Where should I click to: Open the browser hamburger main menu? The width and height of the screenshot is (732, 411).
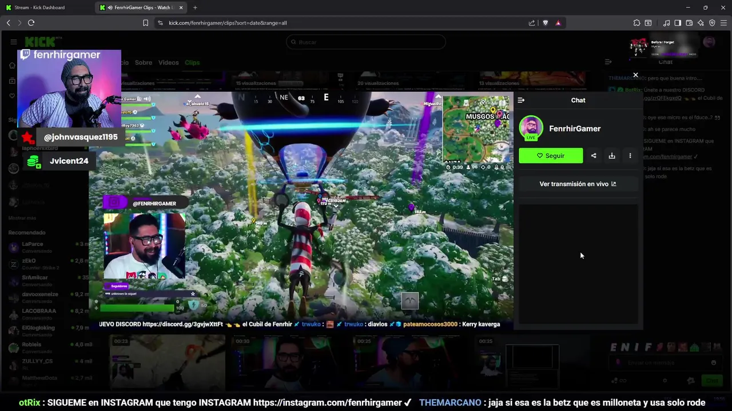pyautogui.click(x=723, y=23)
